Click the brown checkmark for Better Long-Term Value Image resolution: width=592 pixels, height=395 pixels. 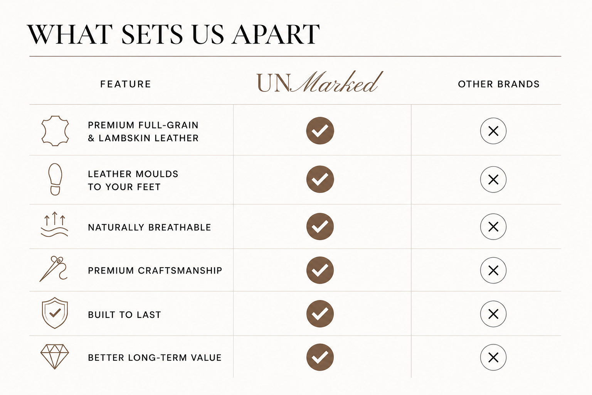coord(320,357)
